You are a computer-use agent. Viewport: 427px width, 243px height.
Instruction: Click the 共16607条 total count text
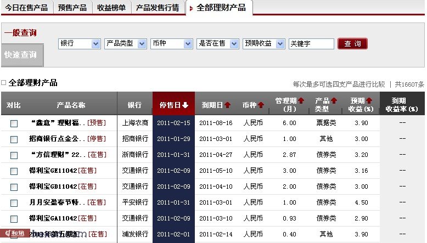[x=409, y=84]
